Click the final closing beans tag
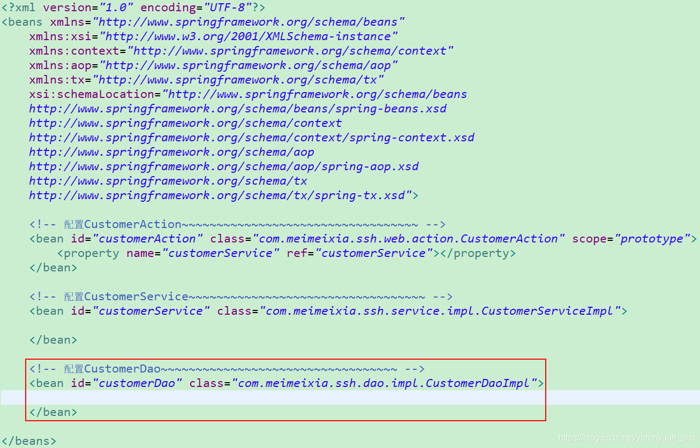Screen dimensions: 700x448 (x=29, y=441)
